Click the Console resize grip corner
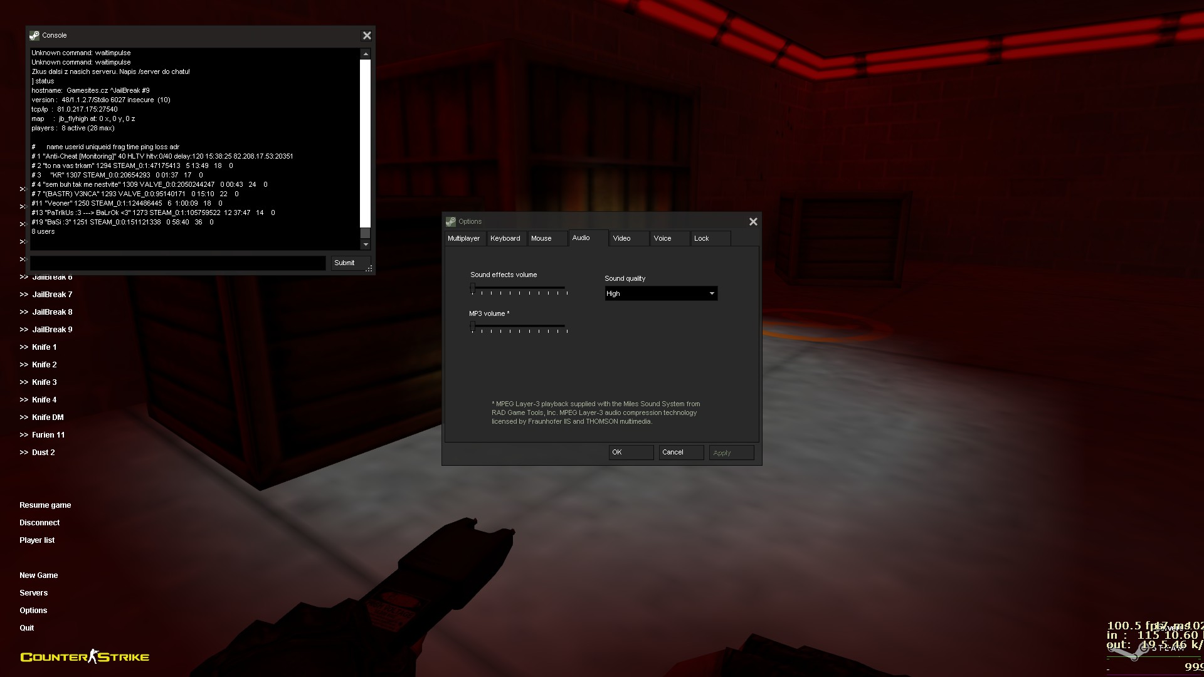 (x=369, y=269)
